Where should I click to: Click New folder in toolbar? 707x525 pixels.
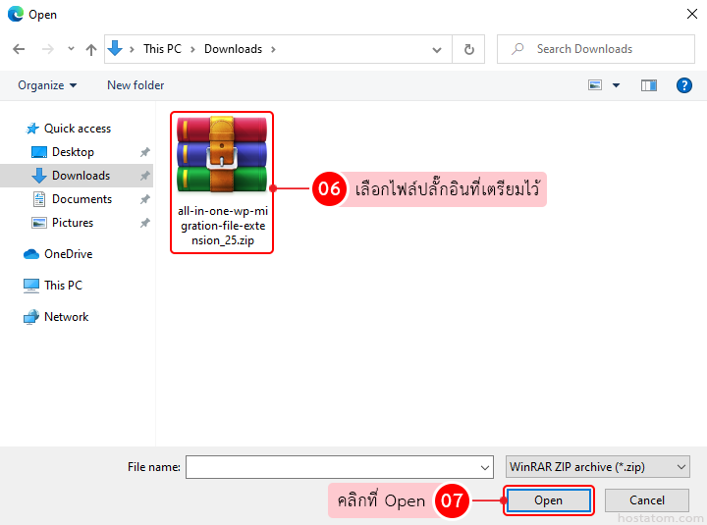[136, 85]
